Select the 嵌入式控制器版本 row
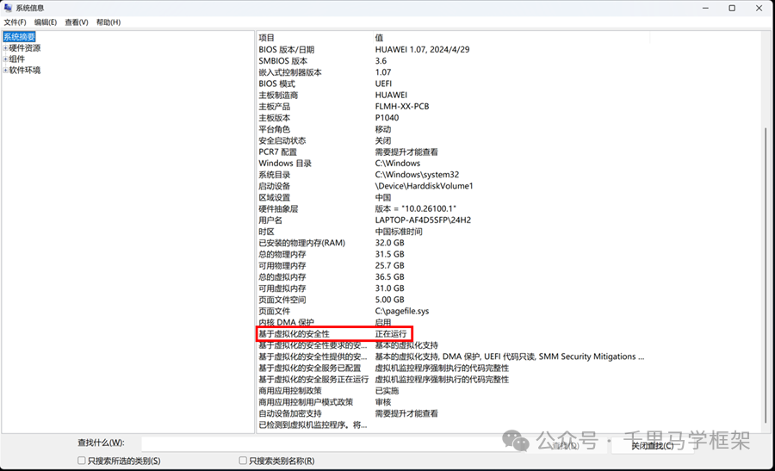 (x=453, y=72)
